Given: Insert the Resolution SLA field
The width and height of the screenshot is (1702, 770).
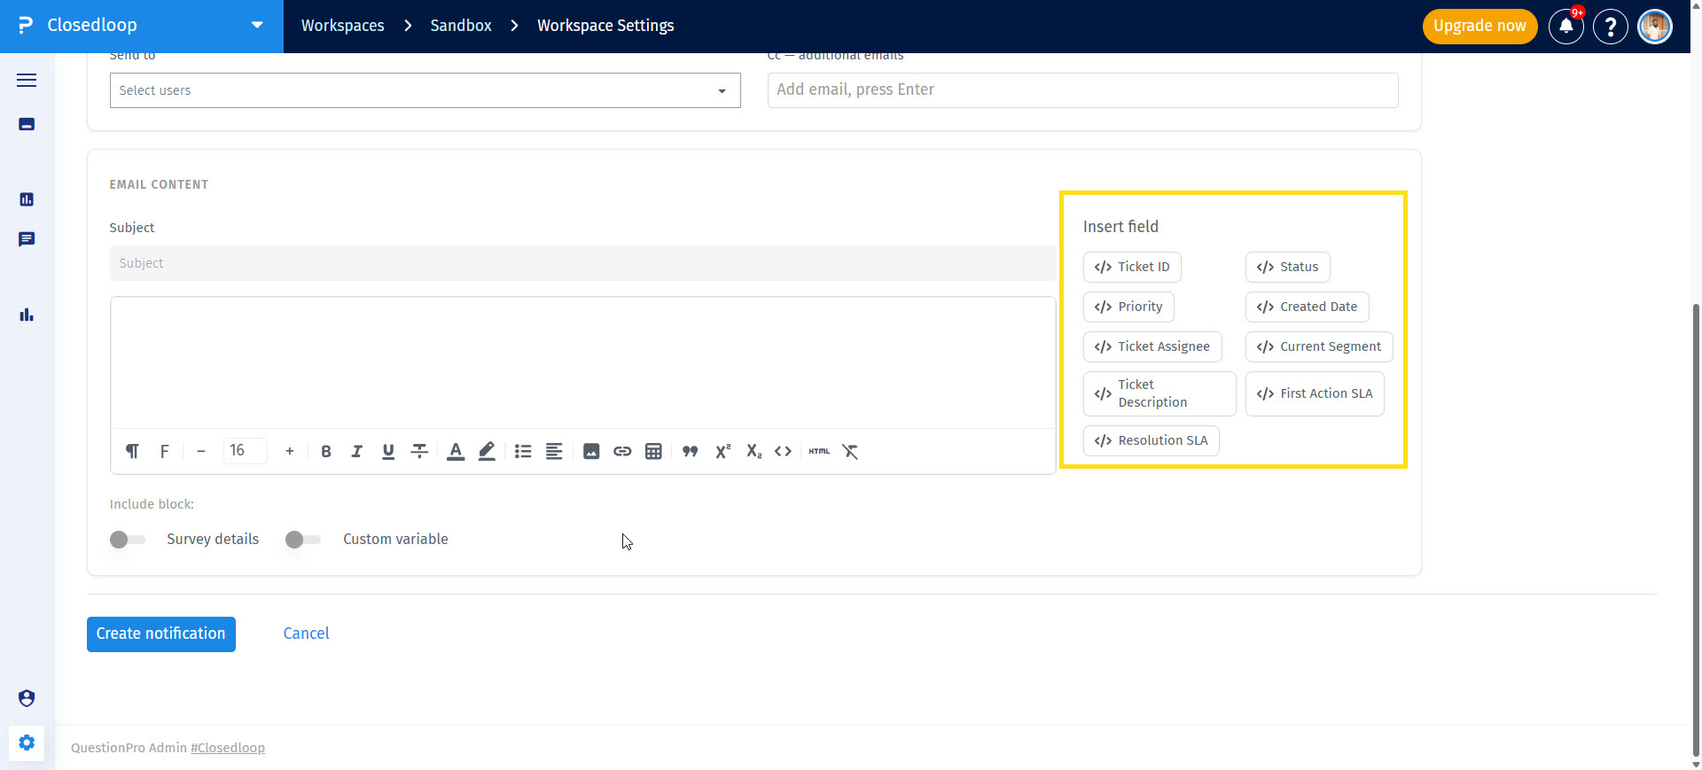Looking at the screenshot, I should pyautogui.click(x=1151, y=440).
